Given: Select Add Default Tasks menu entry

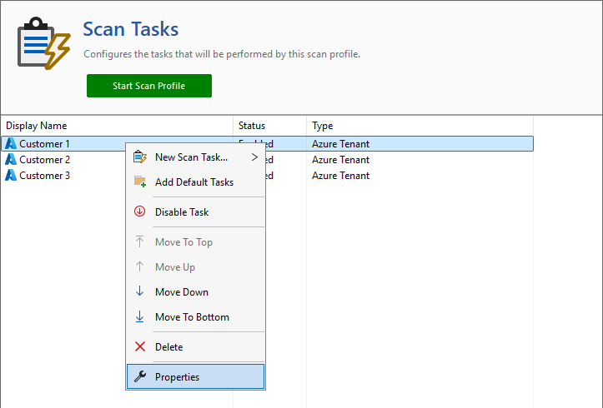Looking at the screenshot, I should point(193,182).
